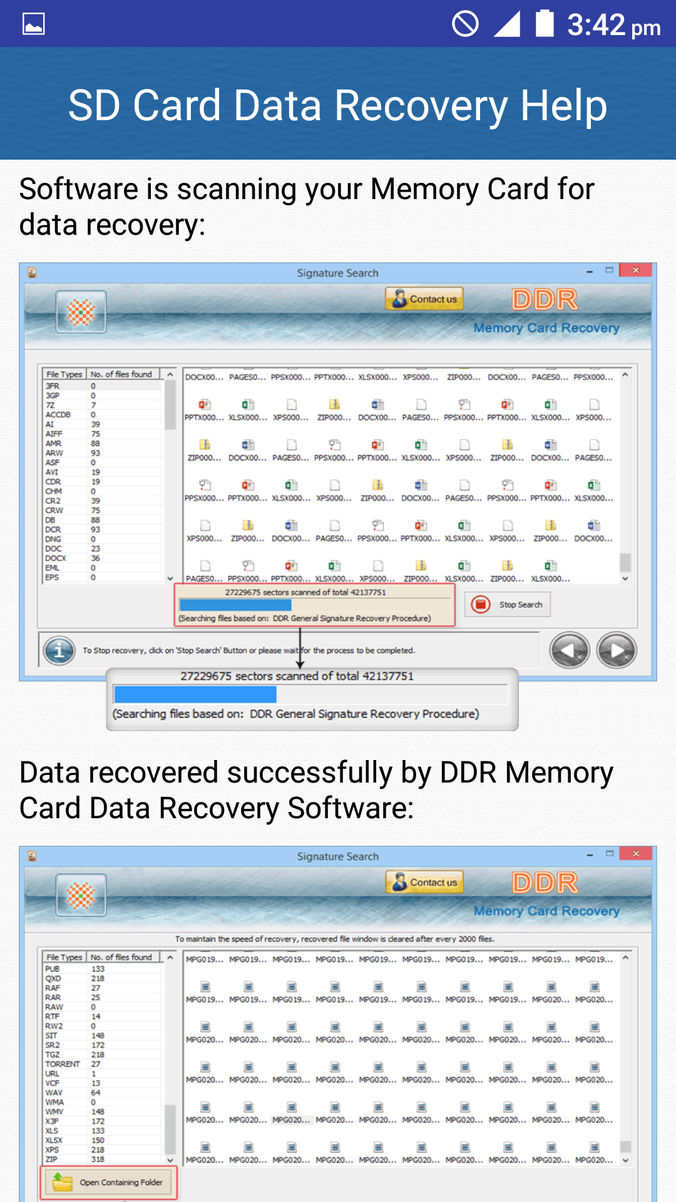Image resolution: width=676 pixels, height=1202 pixels.
Task: Click the File Types column header in first list
Action: pos(64,374)
